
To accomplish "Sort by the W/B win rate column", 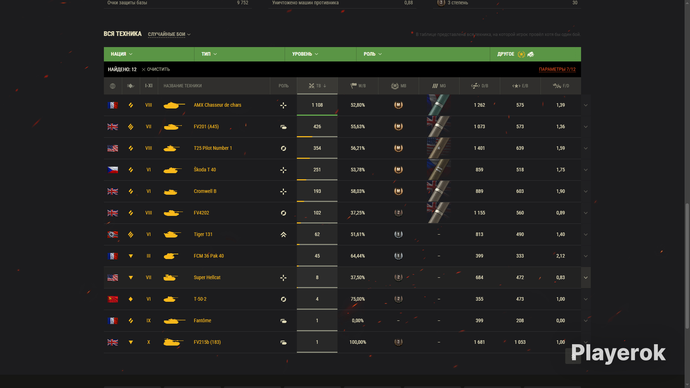I will pos(358,86).
